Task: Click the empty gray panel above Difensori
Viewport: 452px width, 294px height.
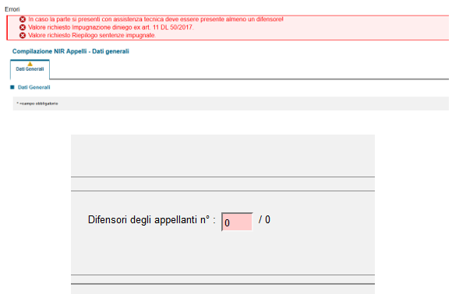Action: point(223,156)
